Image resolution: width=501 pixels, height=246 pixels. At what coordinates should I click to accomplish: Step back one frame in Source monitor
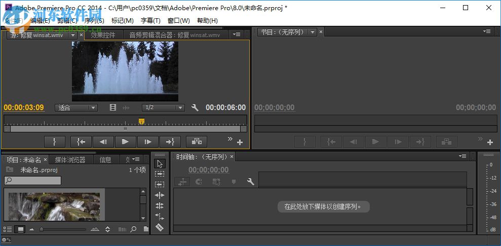103,142
